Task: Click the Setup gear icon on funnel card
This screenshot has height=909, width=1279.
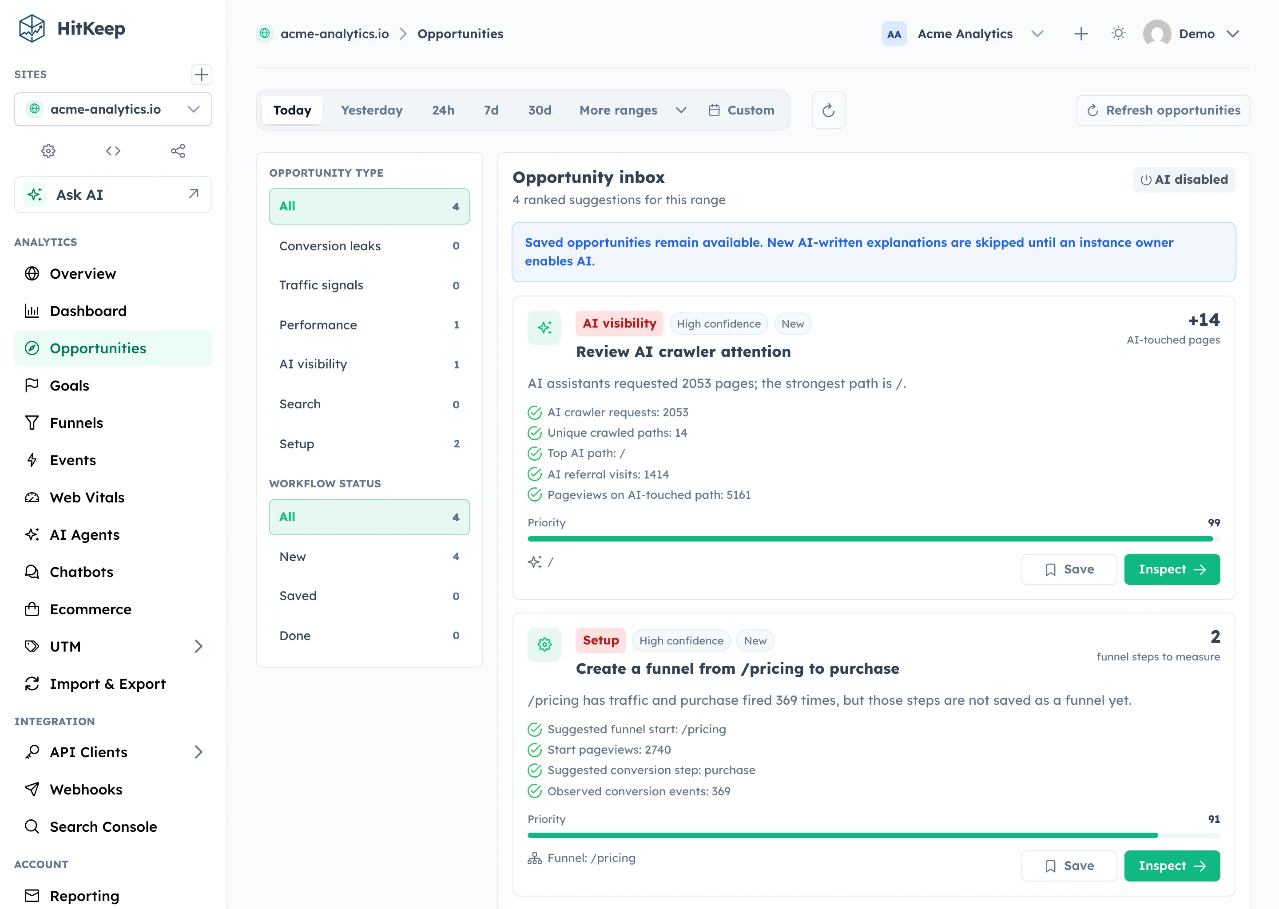Action: [x=544, y=645]
